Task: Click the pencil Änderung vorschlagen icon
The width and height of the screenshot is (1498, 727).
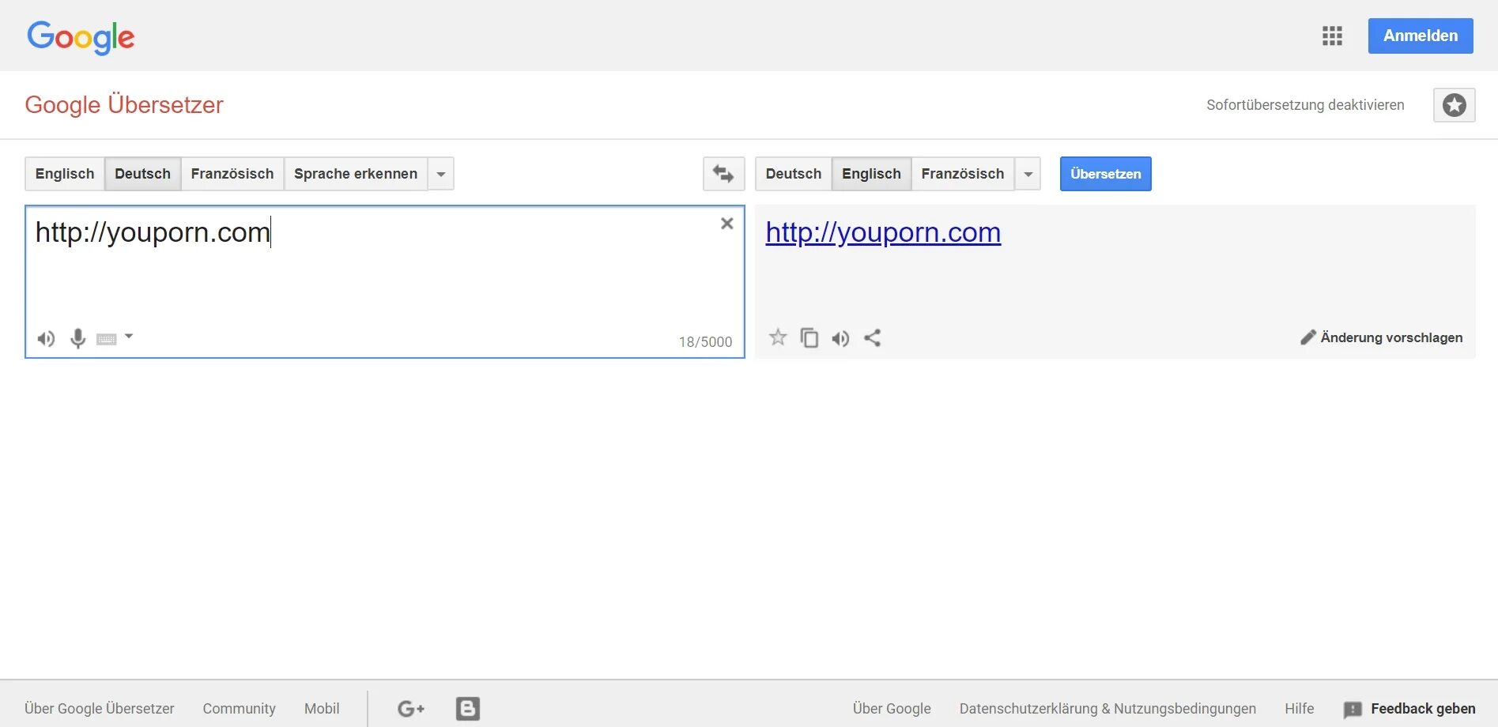Action: coord(1308,337)
